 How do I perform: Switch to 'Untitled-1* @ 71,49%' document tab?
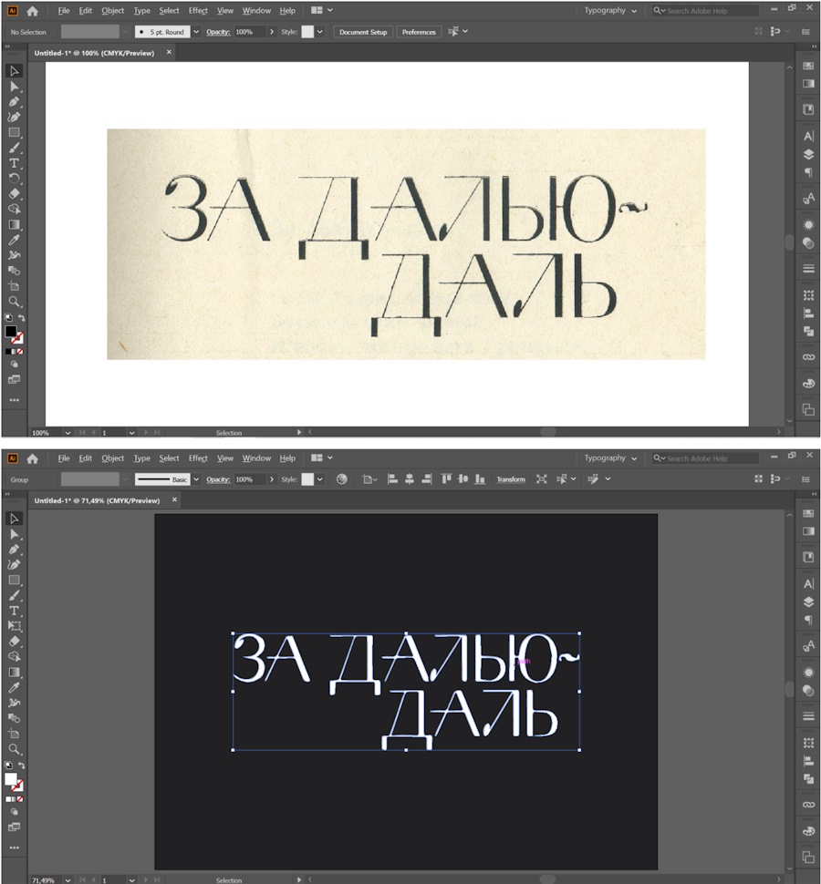97,500
